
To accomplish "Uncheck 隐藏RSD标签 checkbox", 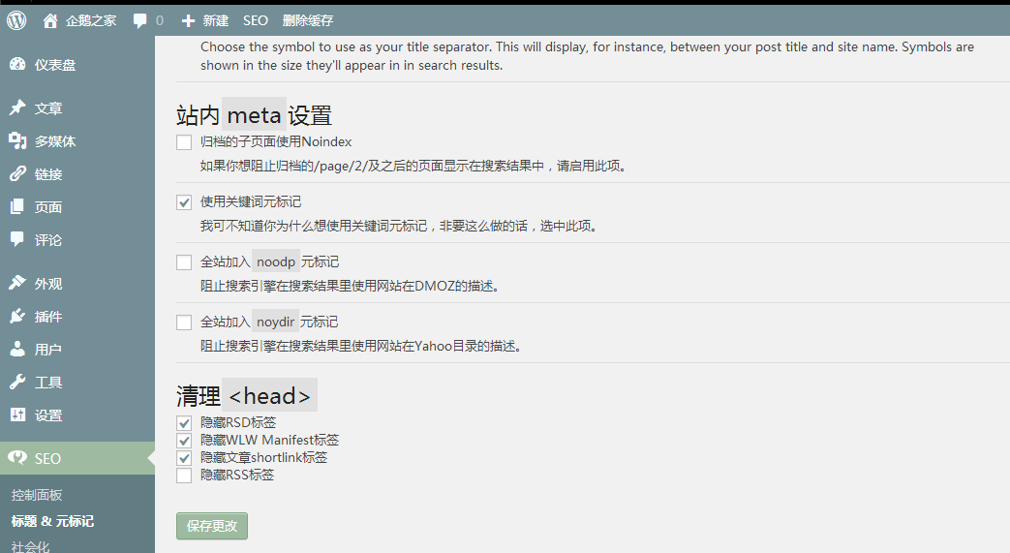I will tap(184, 423).
